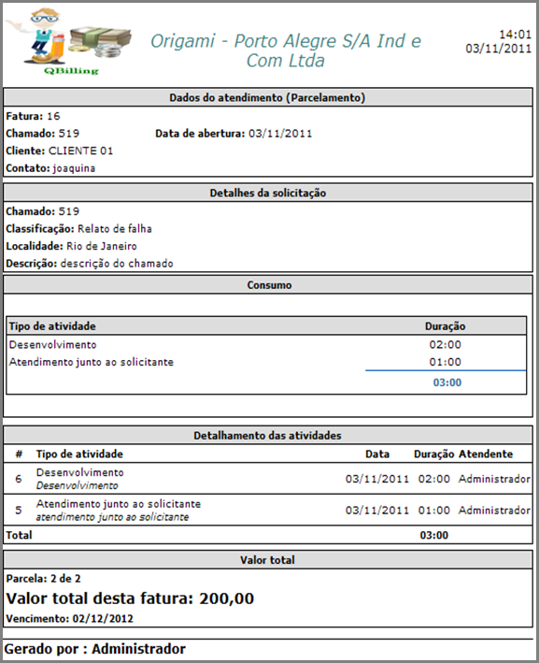
Task: Click the Detalhamento das atividades header
Action: (x=267, y=436)
